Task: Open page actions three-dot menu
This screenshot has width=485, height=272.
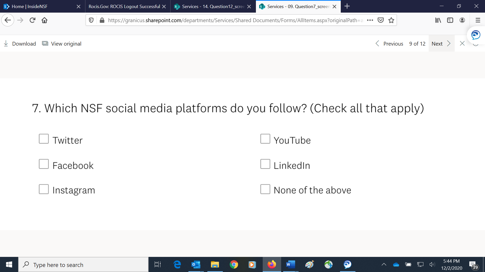Action: point(370,20)
